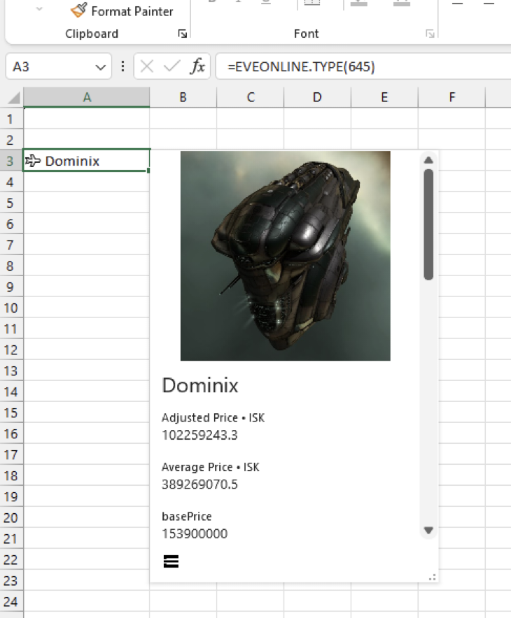Click the Average Price • ISK label

click(210, 467)
